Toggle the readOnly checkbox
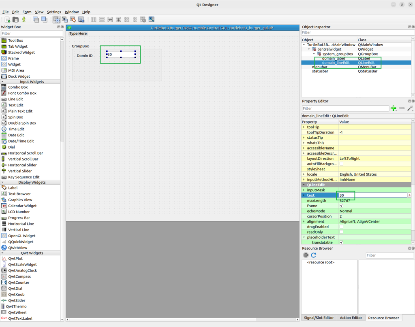Image resolution: width=415 pixels, height=327 pixels. (x=341, y=232)
